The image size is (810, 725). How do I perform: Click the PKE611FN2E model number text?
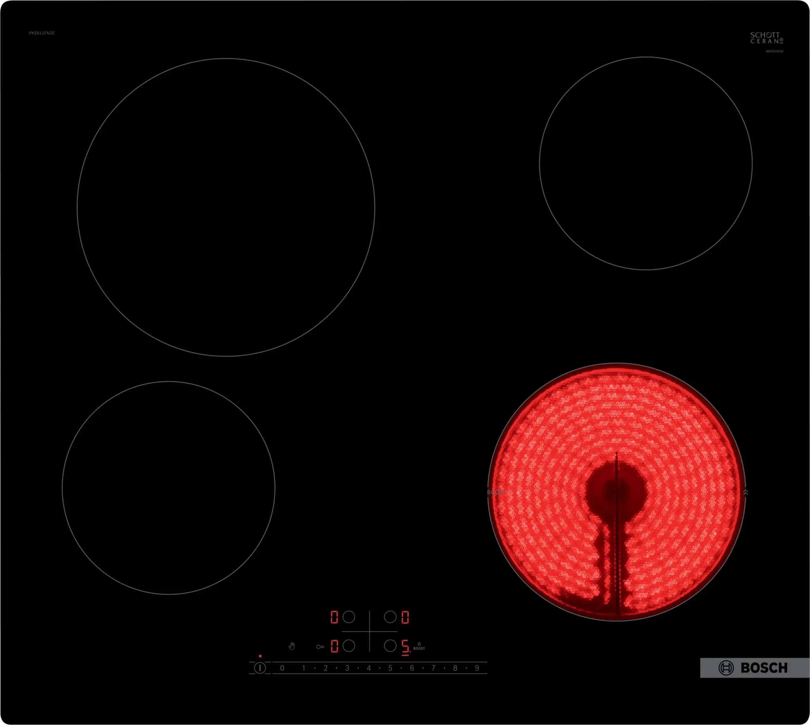pyautogui.click(x=42, y=33)
